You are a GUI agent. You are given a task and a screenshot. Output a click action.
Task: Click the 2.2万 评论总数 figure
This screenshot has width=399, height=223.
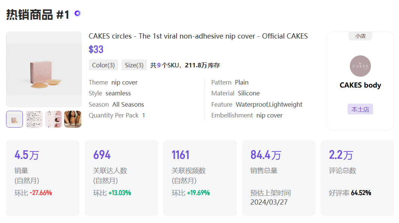(341, 155)
